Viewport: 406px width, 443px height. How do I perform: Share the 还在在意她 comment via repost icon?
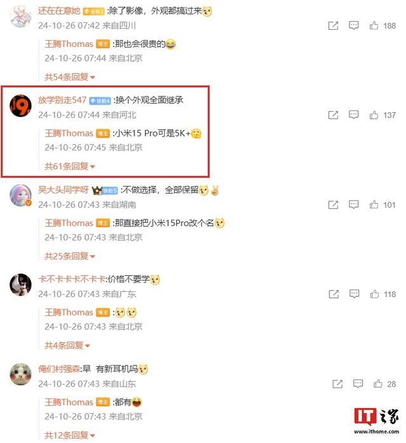pos(333,26)
